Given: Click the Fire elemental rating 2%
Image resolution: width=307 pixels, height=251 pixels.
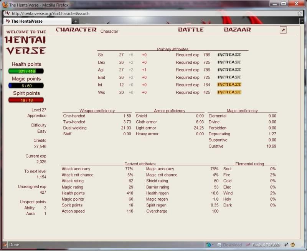Looking at the screenshot, I should coord(273,175).
